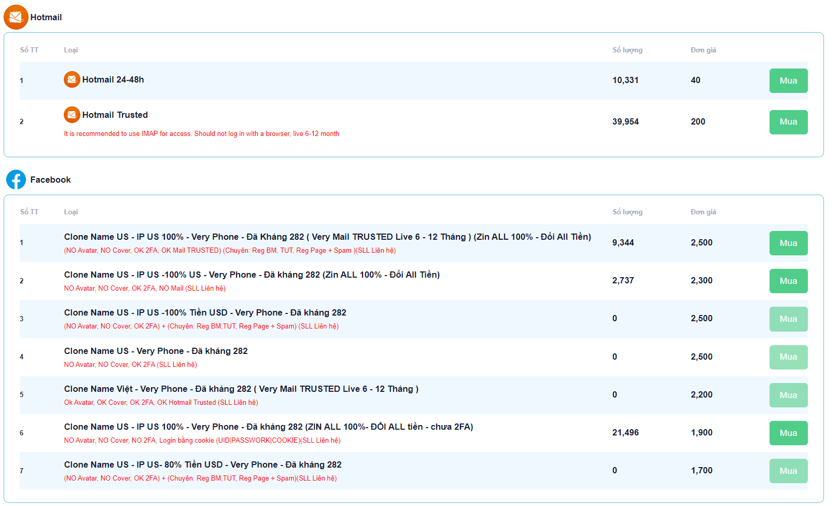The image size is (839, 506).
Task: Select title containing "Very Mail TRUSTED Live 6 - 12 Tháng ) (Zin ALL"
Action: point(328,237)
